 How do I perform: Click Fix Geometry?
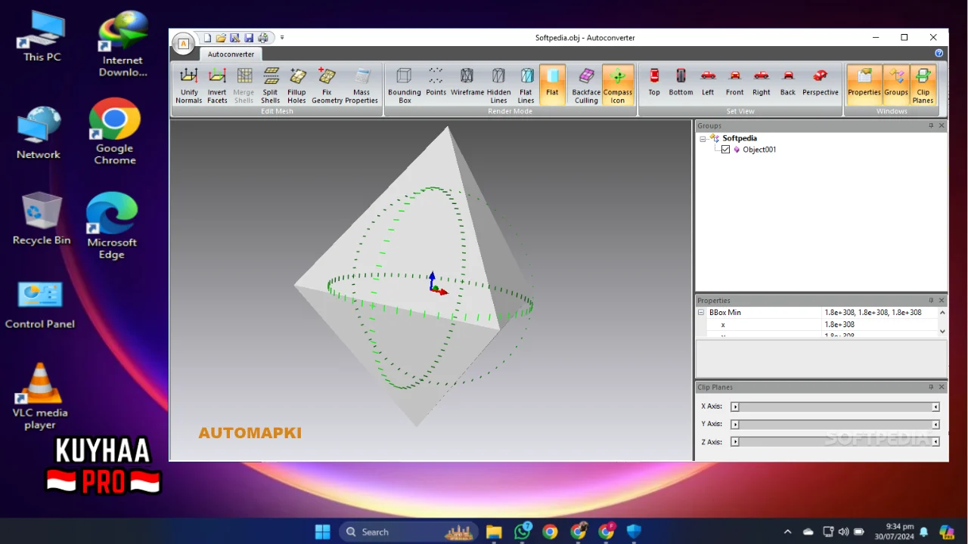[327, 85]
